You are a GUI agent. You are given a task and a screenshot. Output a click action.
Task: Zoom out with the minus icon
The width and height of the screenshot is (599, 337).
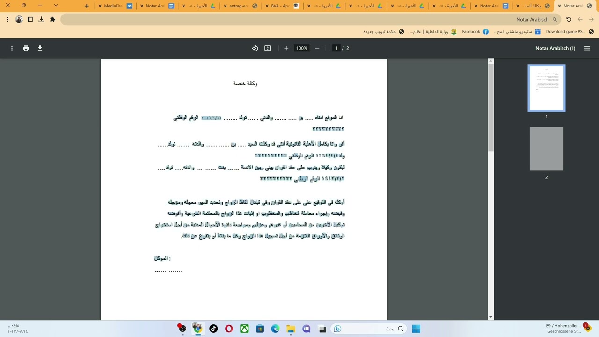(317, 48)
